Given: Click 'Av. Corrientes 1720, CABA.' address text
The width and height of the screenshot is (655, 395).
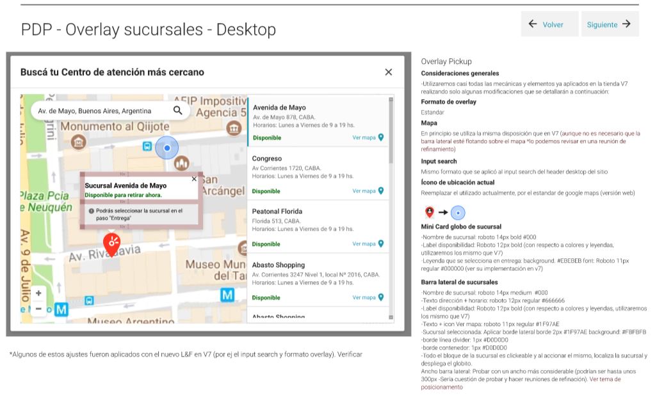Looking at the screenshot, I should tap(287, 168).
